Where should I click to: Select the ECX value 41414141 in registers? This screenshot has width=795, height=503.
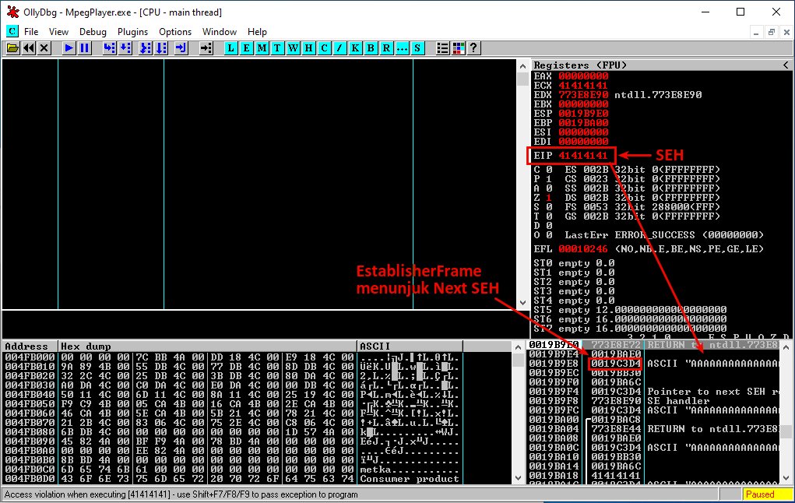(x=583, y=86)
